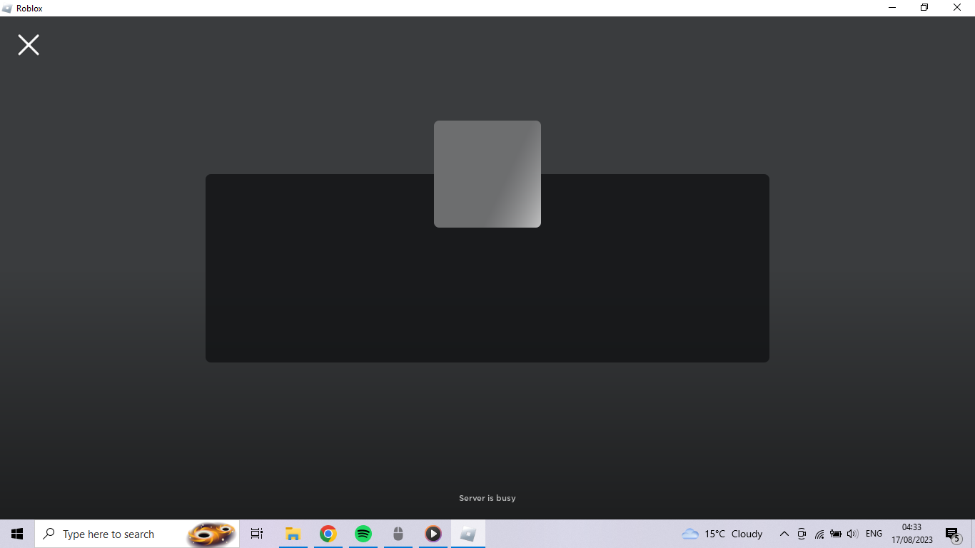The width and height of the screenshot is (975, 548).
Task: Open the clock showing 04:33 17/08/2023
Action: (x=911, y=534)
